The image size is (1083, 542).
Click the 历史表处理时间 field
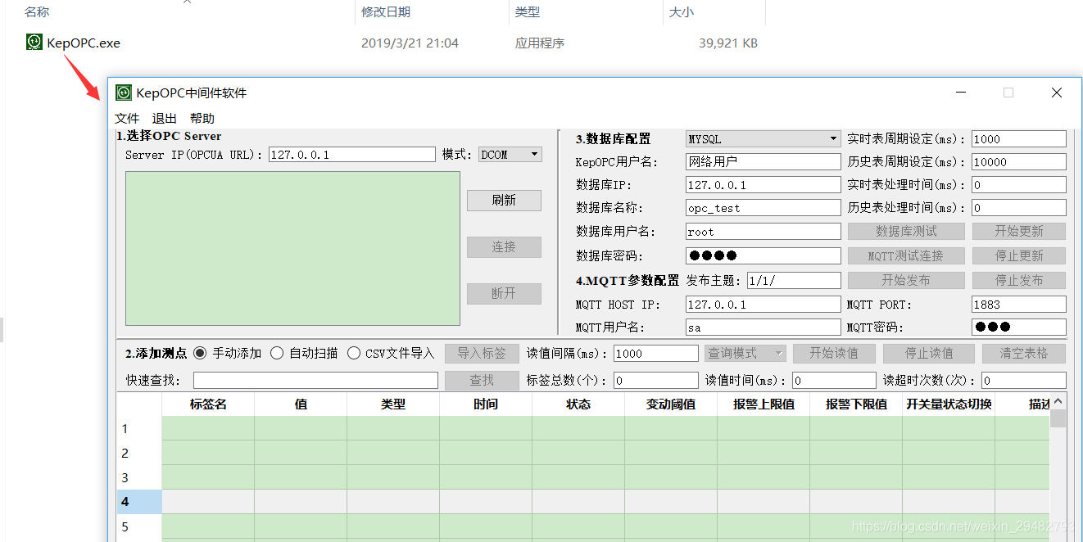pyautogui.click(x=1019, y=208)
